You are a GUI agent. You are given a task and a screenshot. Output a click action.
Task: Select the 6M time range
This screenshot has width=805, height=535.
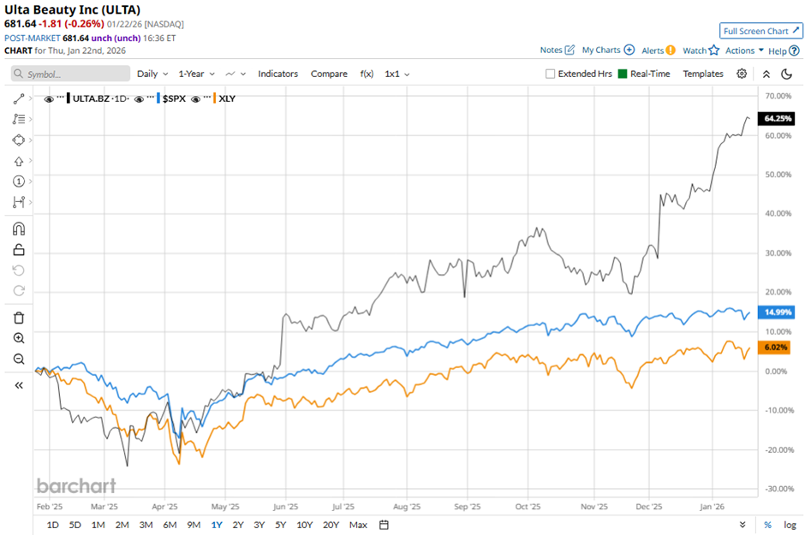tap(170, 525)
